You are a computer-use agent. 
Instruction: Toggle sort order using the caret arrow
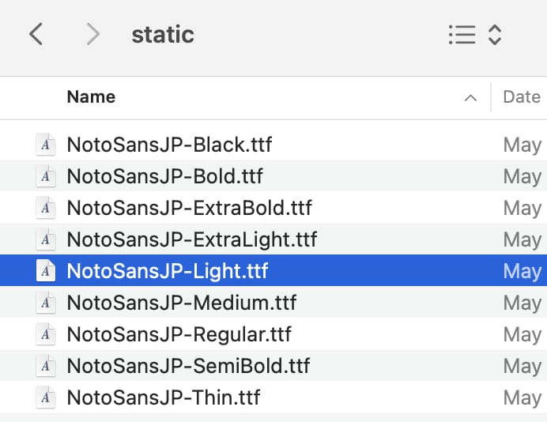click(x=470, y=98)
